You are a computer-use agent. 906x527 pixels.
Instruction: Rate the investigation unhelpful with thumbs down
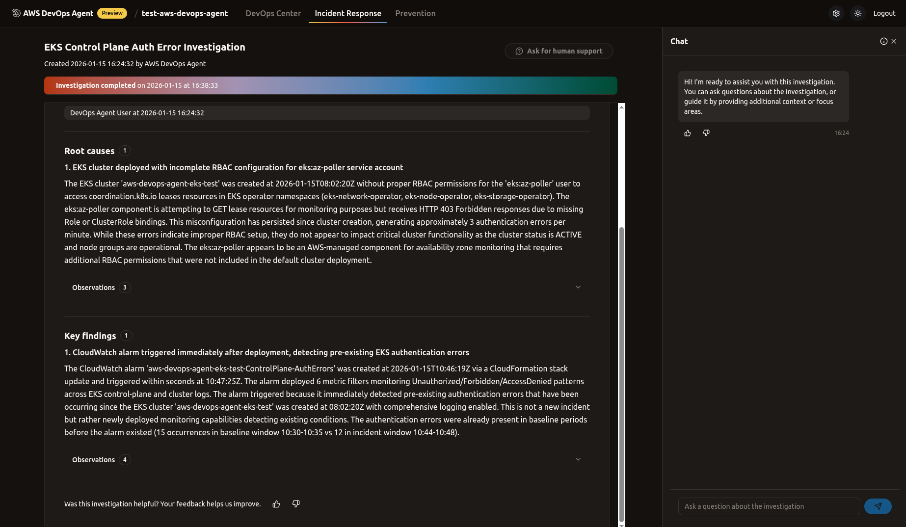coord(296,504)
